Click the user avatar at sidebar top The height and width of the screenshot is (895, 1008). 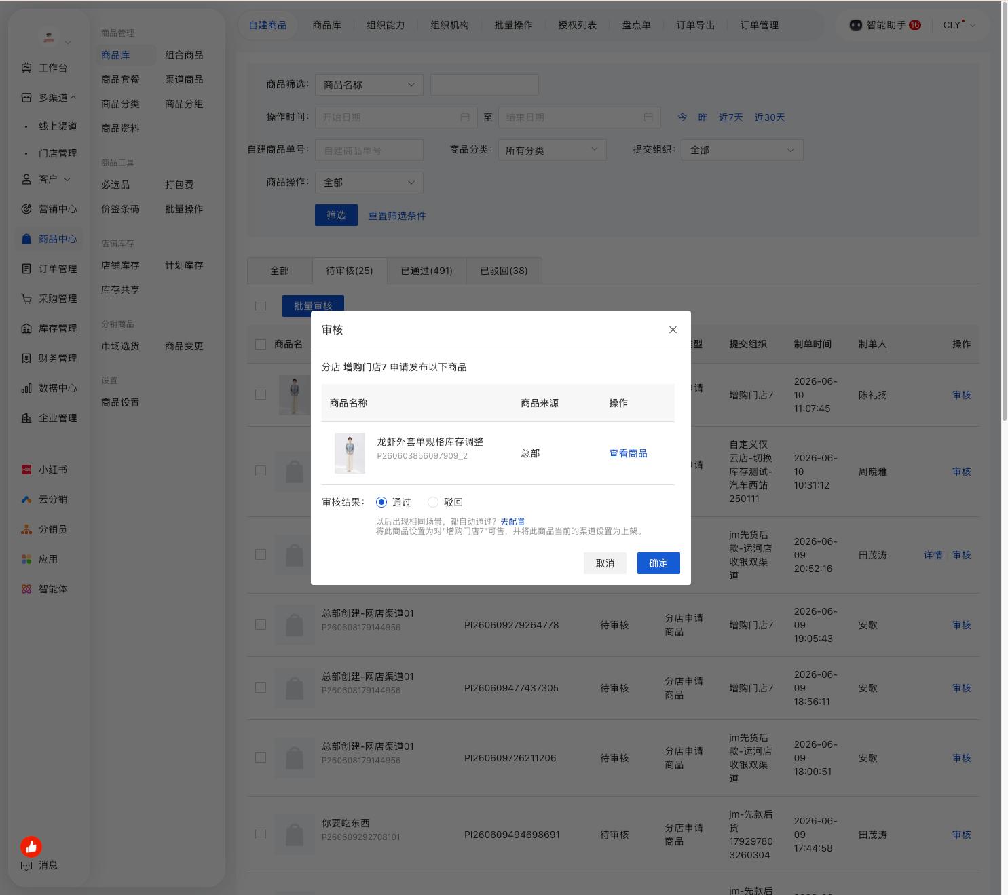tap(49, 37)
